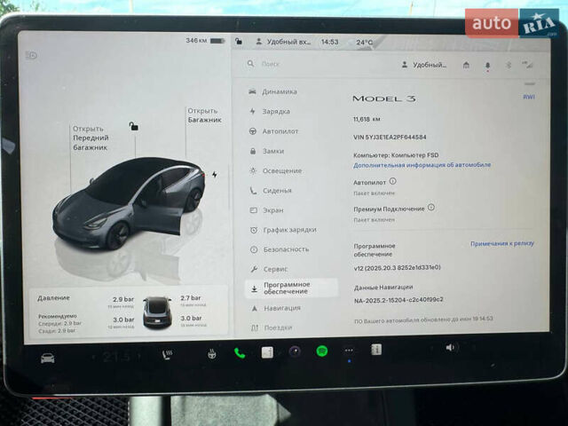
Task: Tap the lock icon in top status bar
Action: tap(239, 41)
